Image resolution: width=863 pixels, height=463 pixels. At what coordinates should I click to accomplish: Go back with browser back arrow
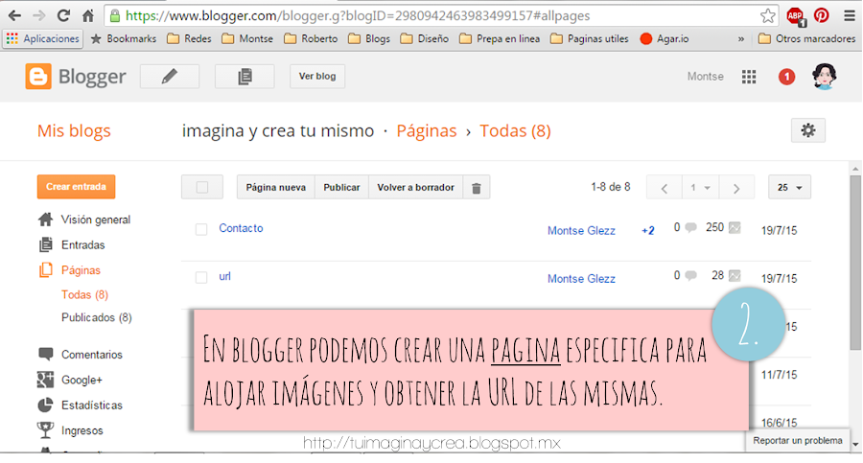[14, 15]
